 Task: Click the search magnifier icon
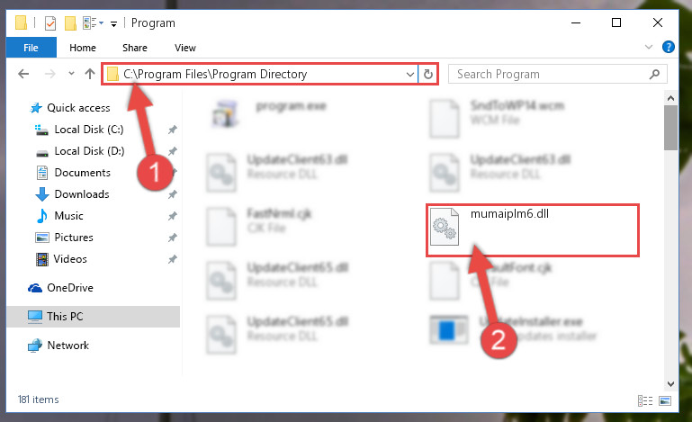pyautogui.click(x=654, y=74)
